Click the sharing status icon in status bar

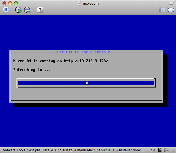(x=167, y=150)
